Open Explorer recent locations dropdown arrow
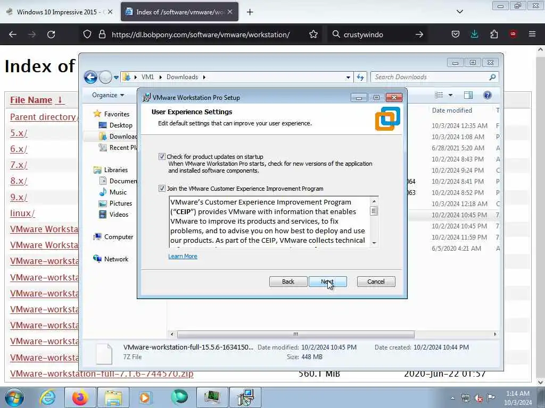 point(116,78)
